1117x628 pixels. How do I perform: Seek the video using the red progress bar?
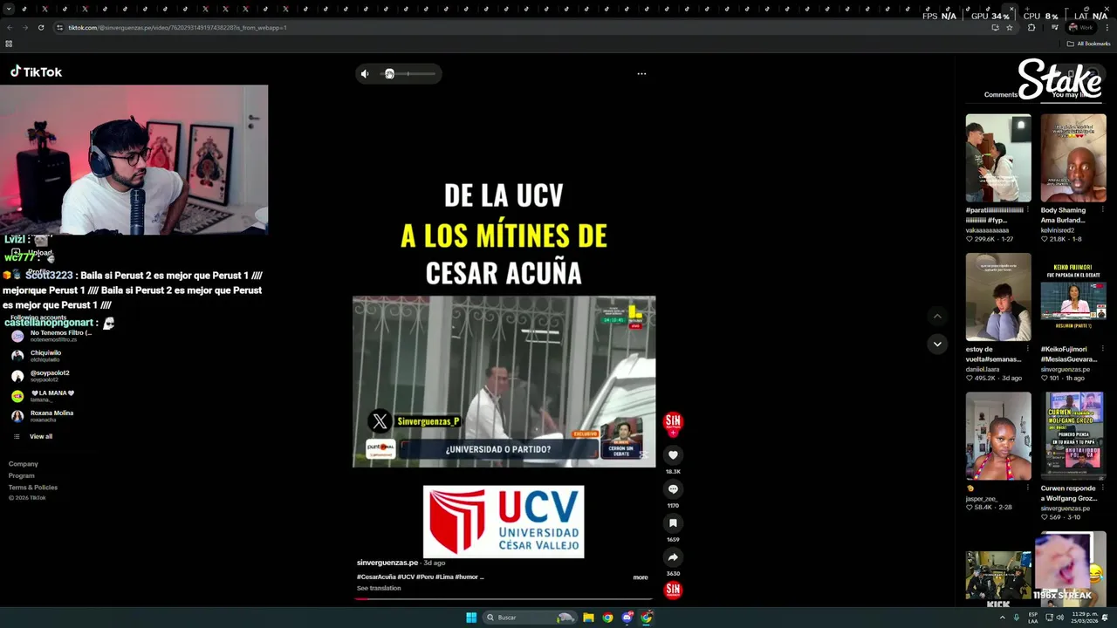pyautogui.click(x=504, y=599)
